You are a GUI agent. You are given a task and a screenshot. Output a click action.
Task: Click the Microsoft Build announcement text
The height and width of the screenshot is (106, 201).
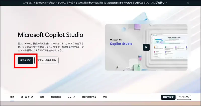pyautogui.click(x=86, y=3)
